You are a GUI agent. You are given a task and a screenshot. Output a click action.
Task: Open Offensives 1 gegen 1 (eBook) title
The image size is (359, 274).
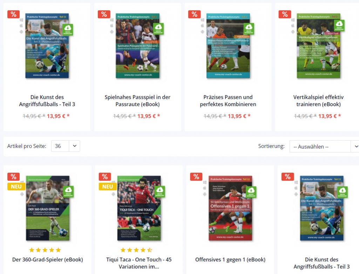230,260
